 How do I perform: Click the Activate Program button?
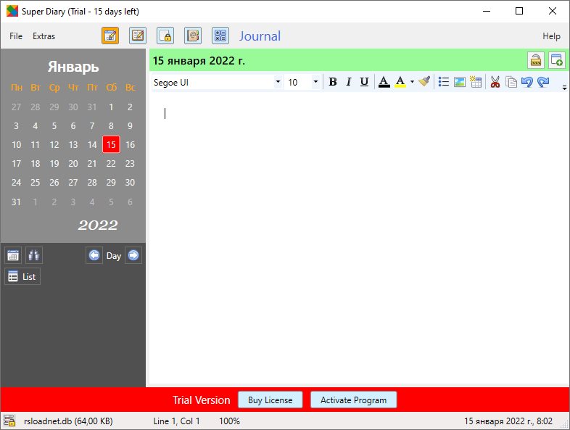(353, 400)
